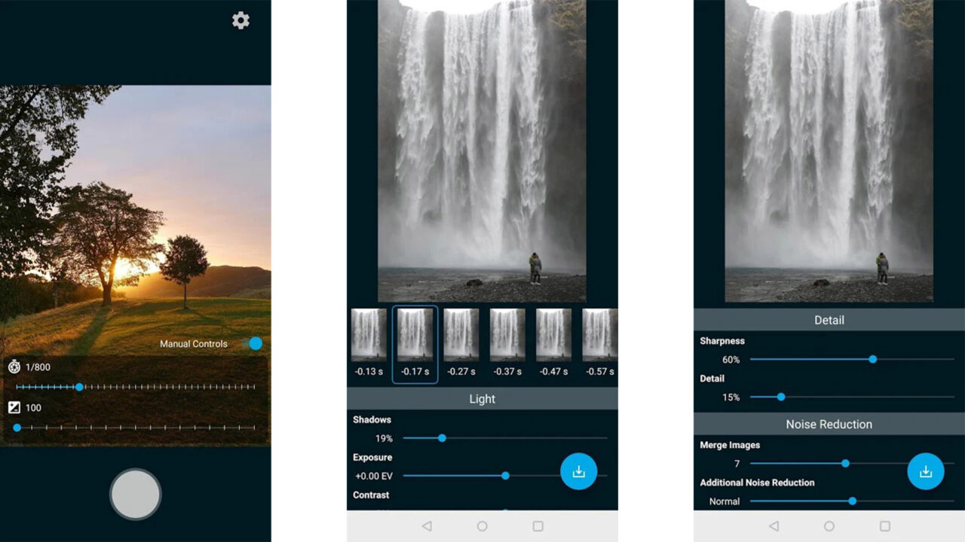Tap the save/export icon beside Merge Images
This screenshot has width=965, height=542.
[926, 471]
